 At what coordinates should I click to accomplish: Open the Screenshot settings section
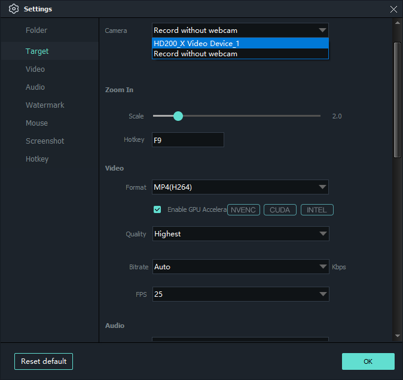click(45, 141)
